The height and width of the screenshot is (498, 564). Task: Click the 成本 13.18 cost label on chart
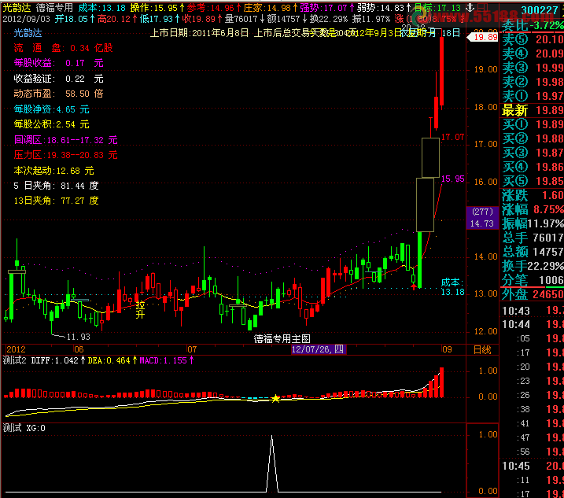tap(453, 287)
